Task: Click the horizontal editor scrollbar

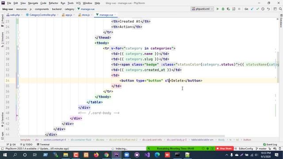Action: pos(122,136)
